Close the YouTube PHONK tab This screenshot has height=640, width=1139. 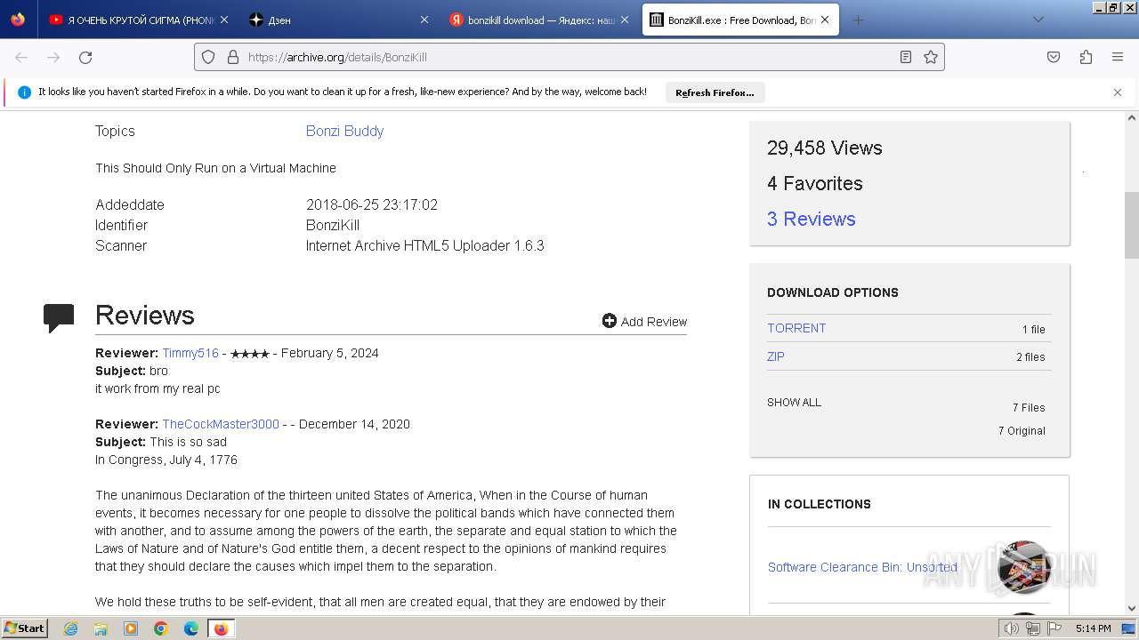click(223, 20)
